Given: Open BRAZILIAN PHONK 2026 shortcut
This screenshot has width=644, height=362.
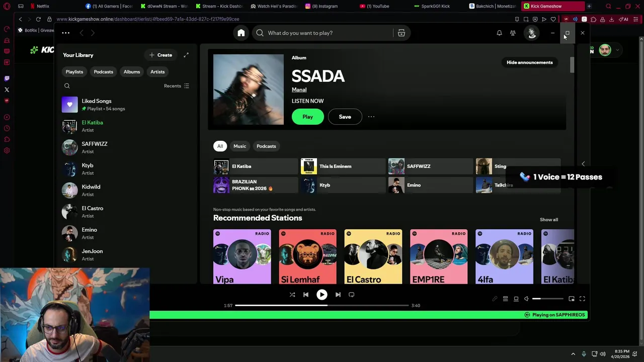Looking at the screenshot, I should point(256,185).
